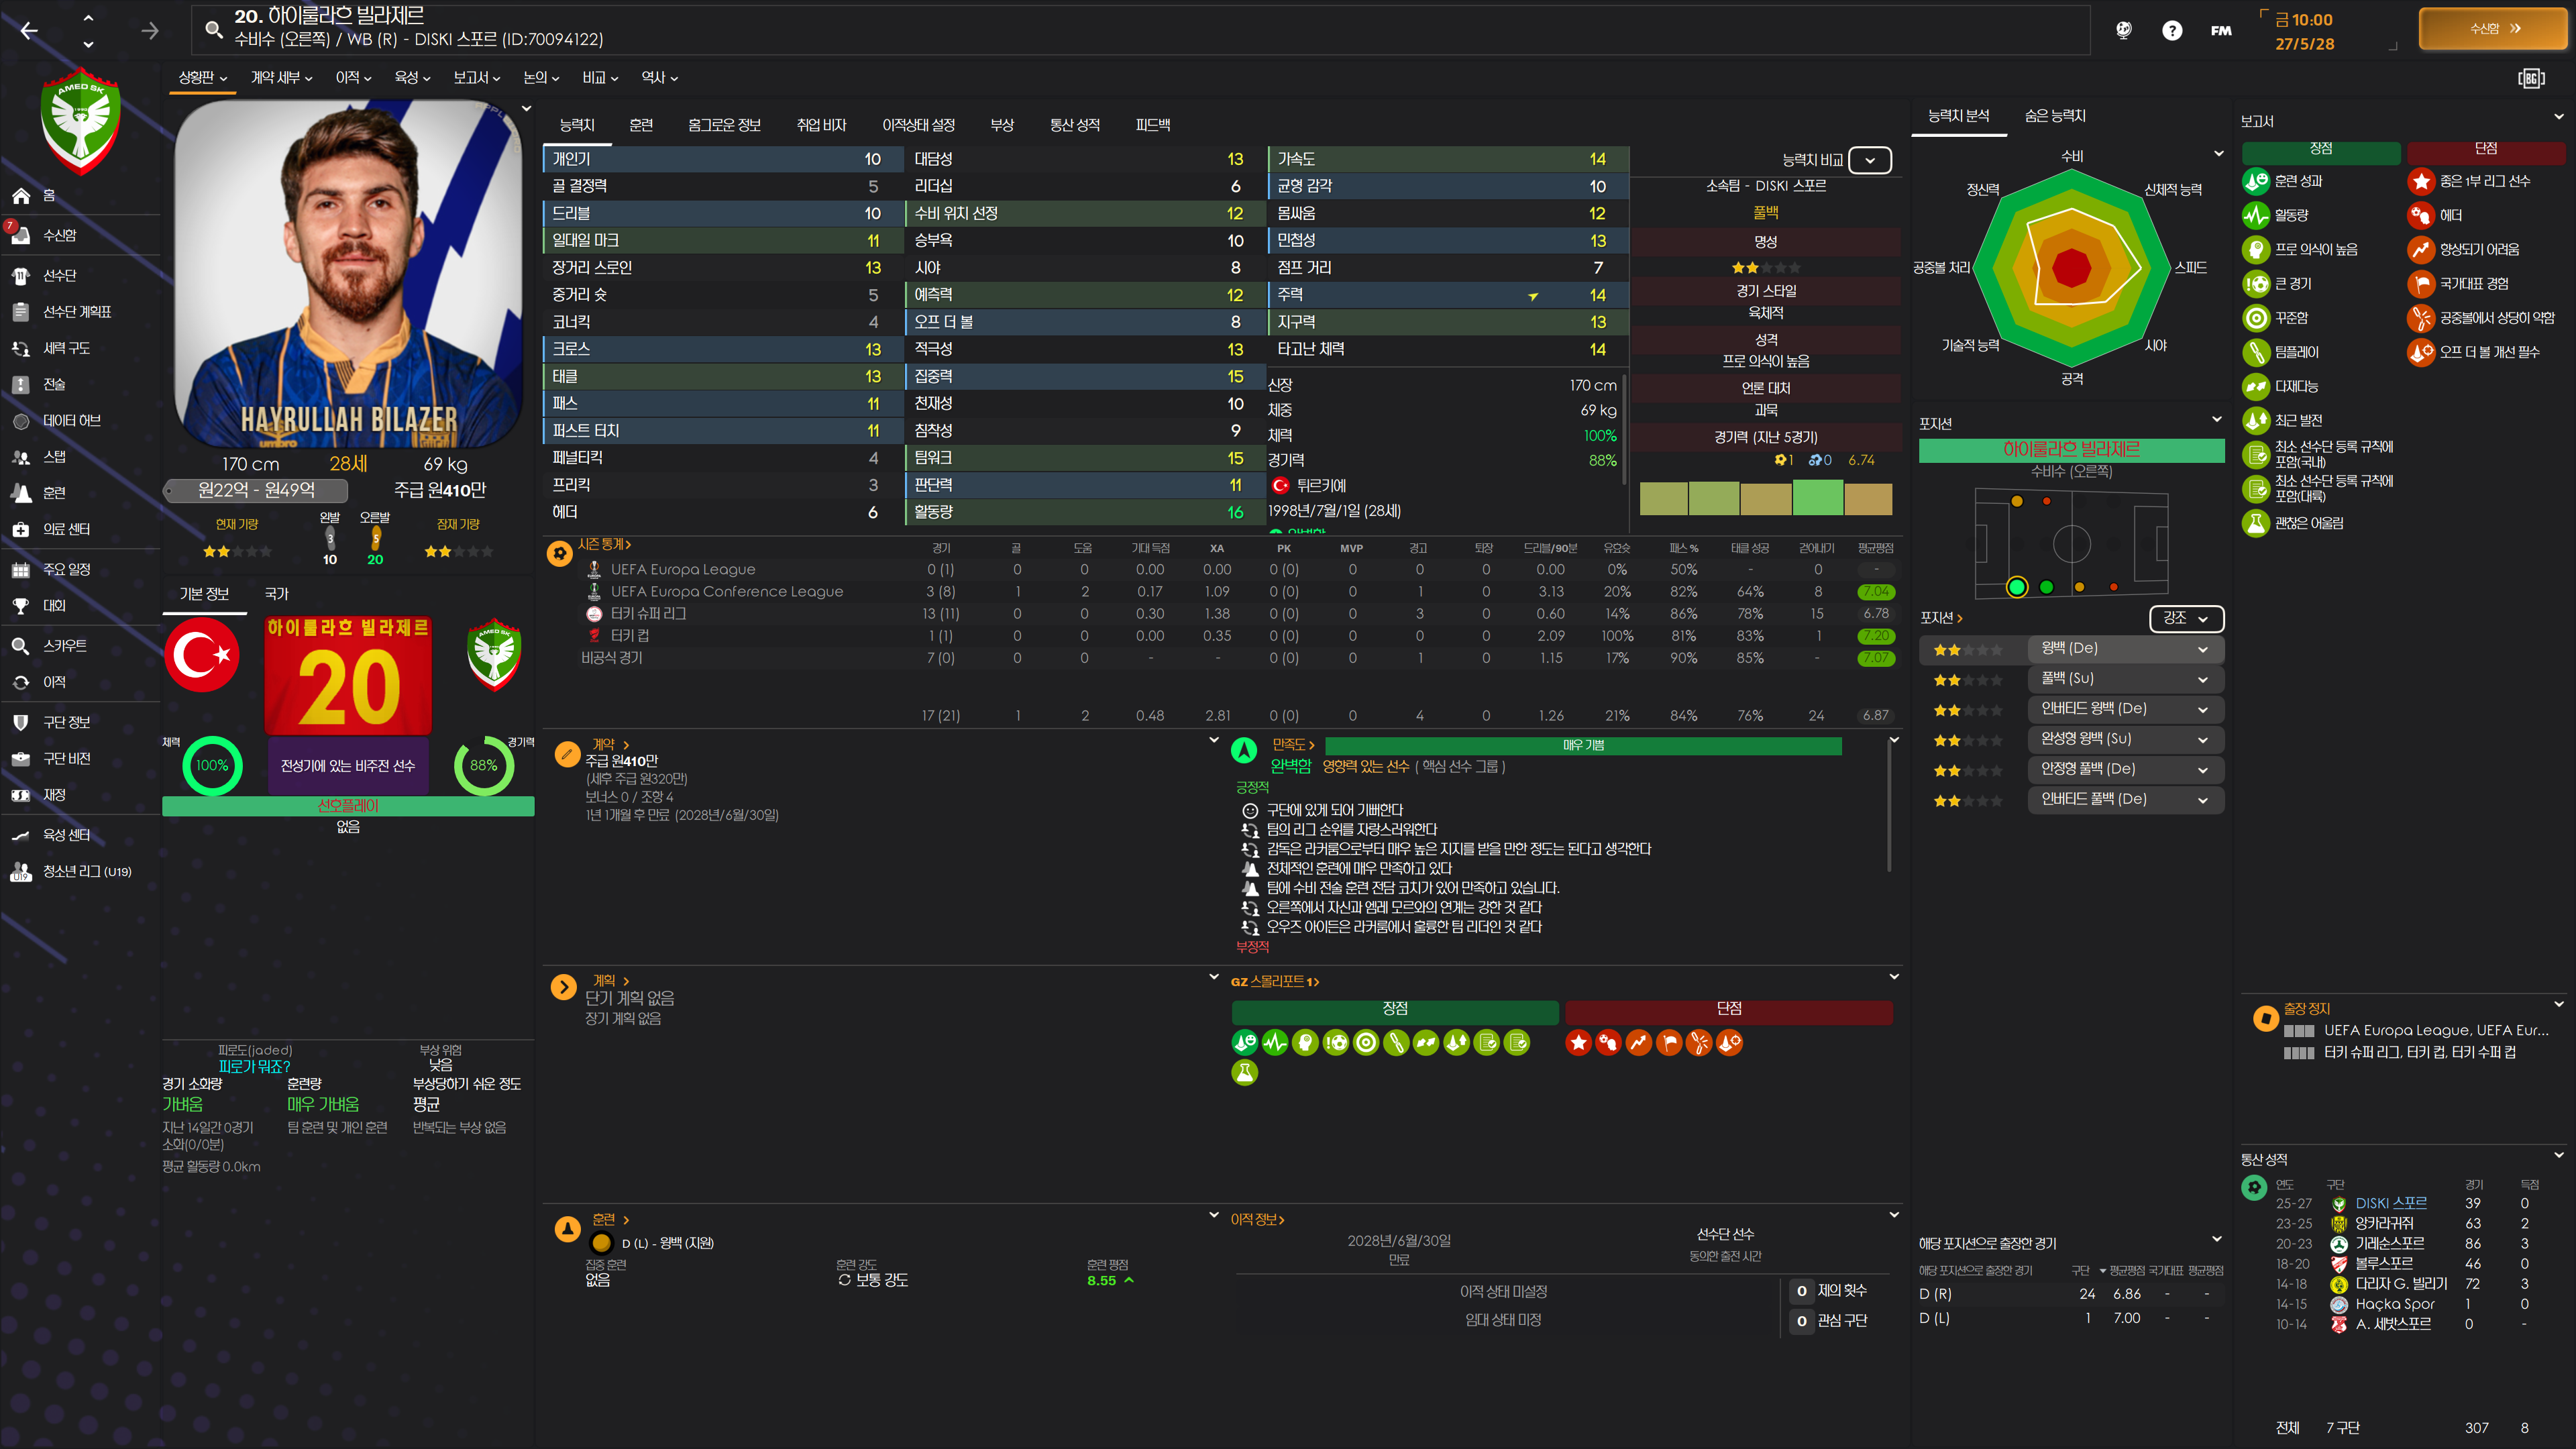The height and width of the screenshot is (1449, 2576).
Task: Open the 능력치 비교 dropdown
Action: click(x=1869, y=160)
